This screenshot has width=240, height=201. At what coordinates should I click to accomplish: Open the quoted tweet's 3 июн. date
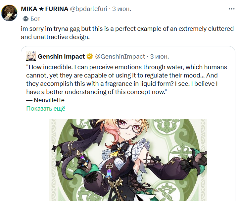(160, 57)
